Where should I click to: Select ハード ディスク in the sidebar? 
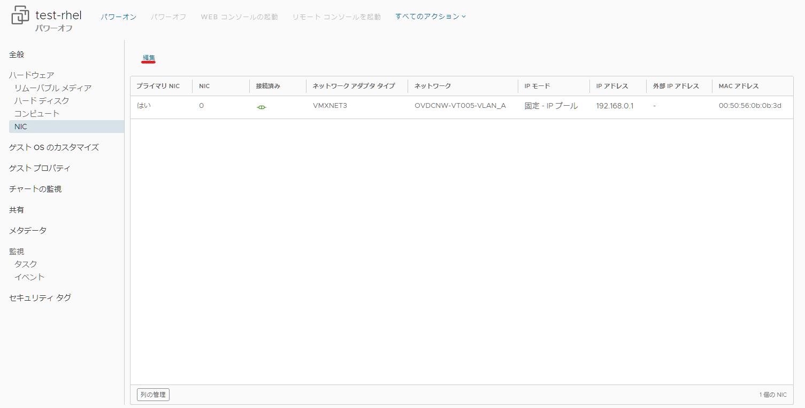[x=42, y=100]
